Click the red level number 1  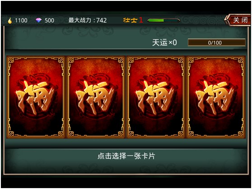coord(141,20)
